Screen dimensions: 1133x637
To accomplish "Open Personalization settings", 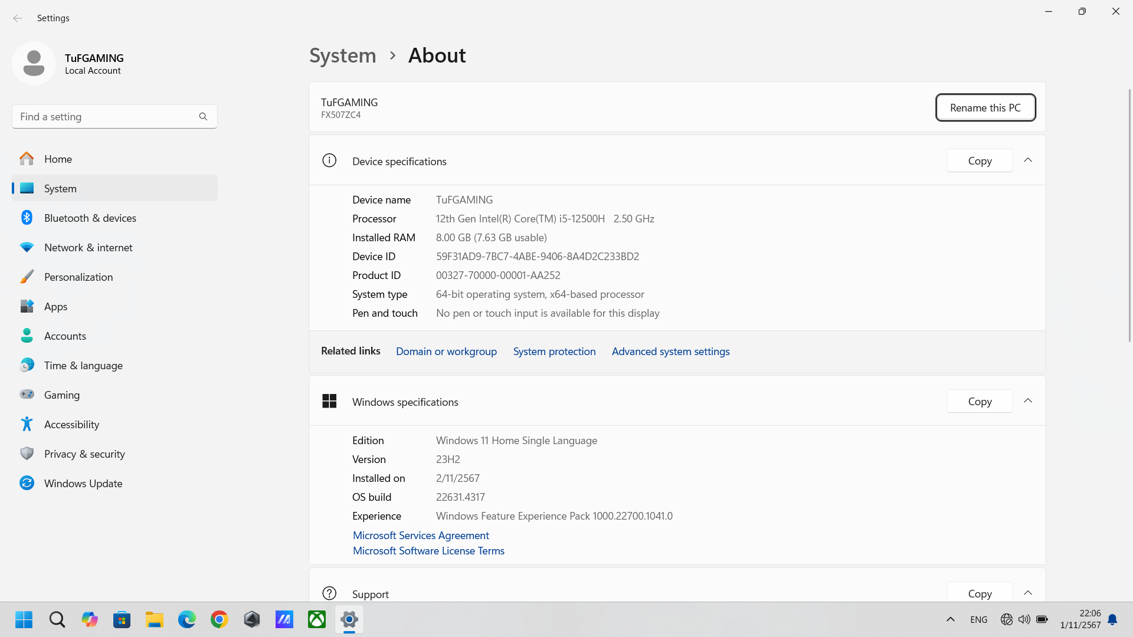I will pos(114,277).
